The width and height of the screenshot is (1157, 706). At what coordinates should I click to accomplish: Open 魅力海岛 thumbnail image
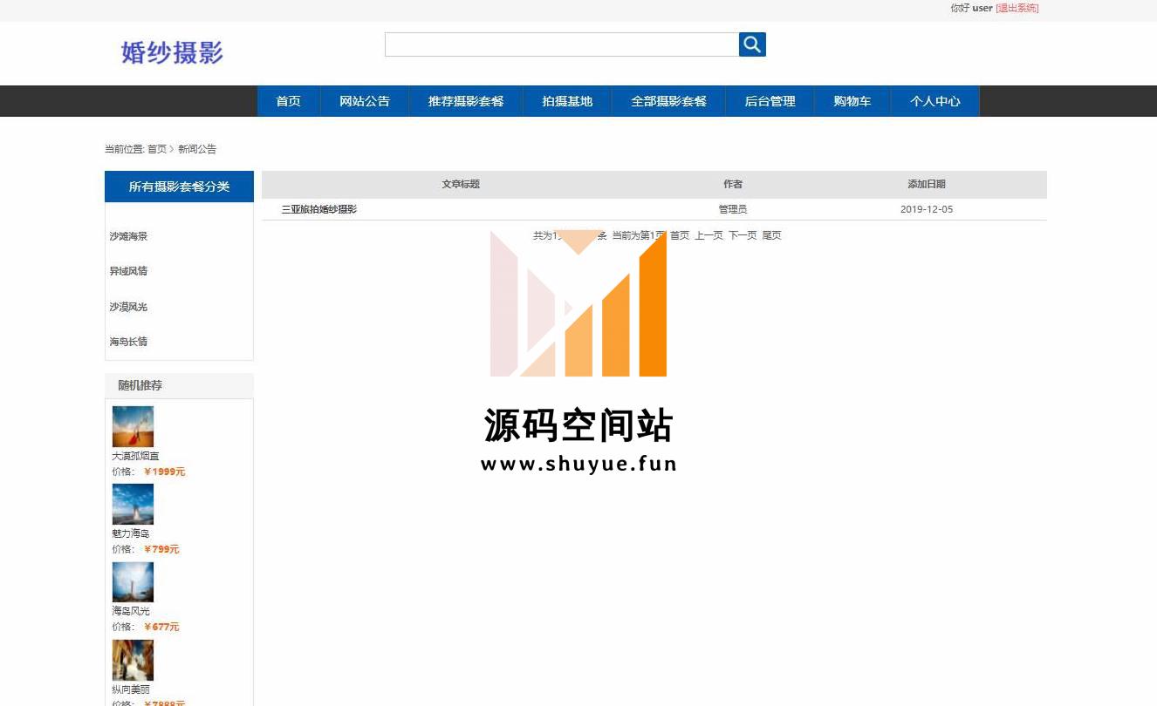click(x=133, y=504)
